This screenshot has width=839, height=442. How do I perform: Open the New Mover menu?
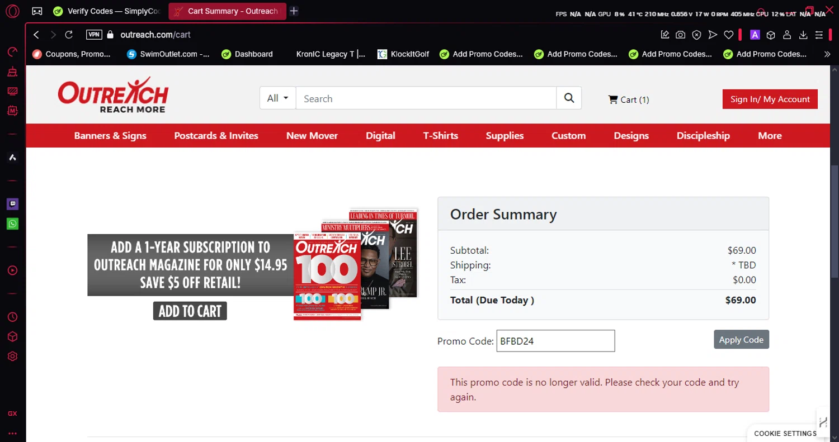(312, 136)
